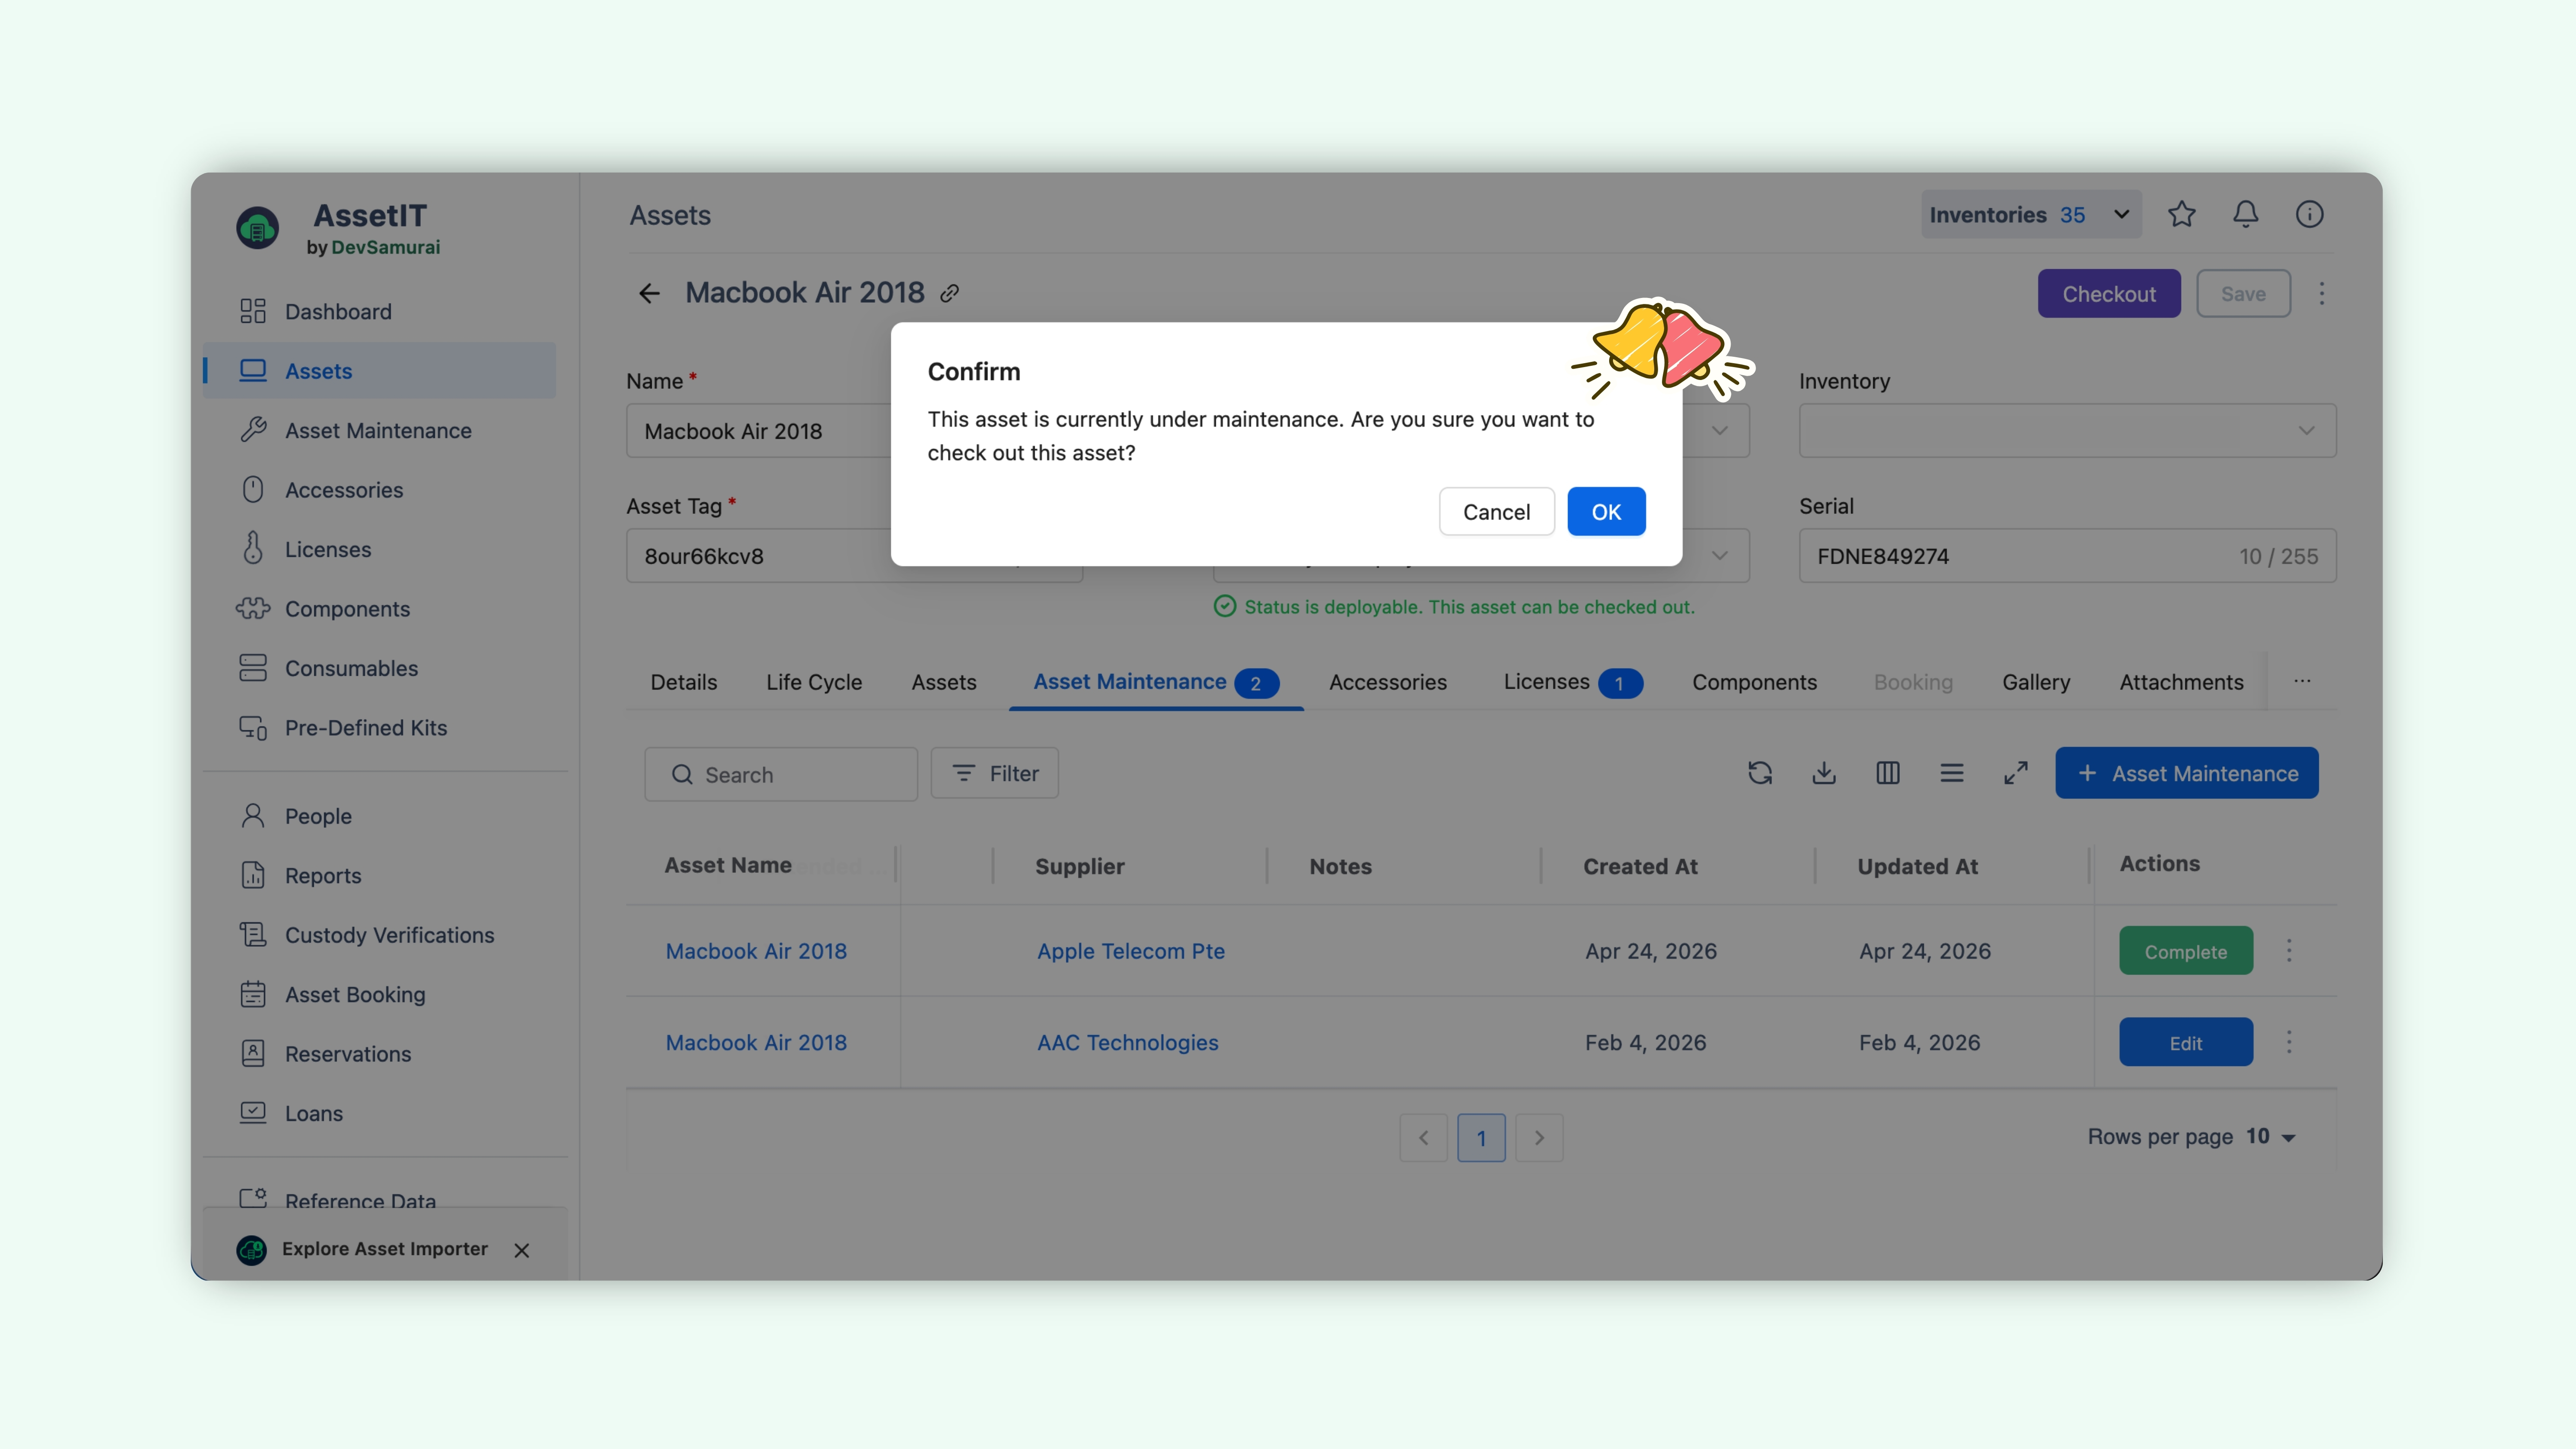The height and width of the screenshot is (1449, 2576).
Task: Click the row density icon
Action: tap(1952, 773)
